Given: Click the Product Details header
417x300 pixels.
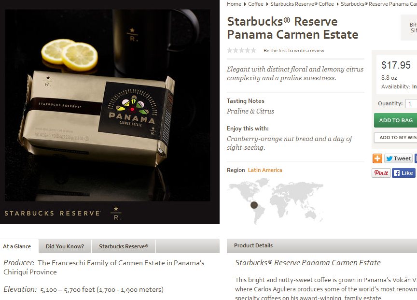Looking at the screenshot, I should click(x=253, y=245).
